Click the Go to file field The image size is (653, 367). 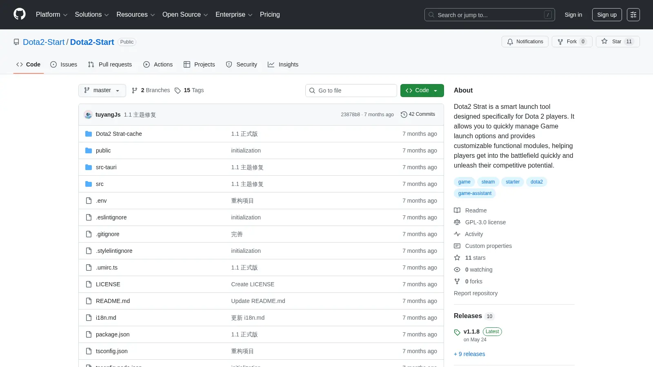(351, 91)
